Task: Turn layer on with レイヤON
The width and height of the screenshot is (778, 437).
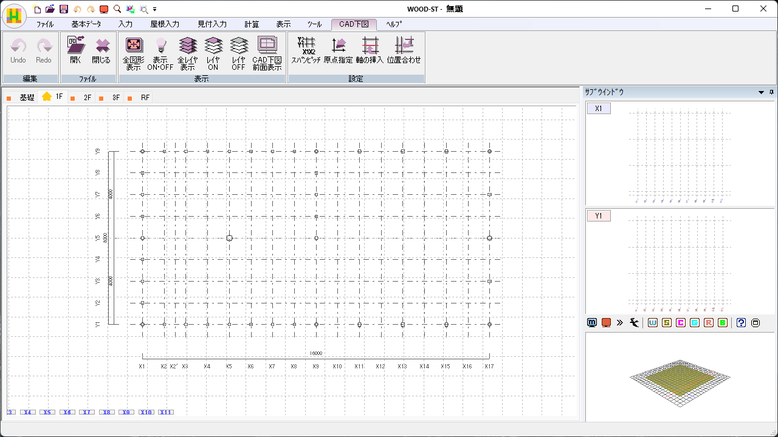Action: click(x=213, y=46)
